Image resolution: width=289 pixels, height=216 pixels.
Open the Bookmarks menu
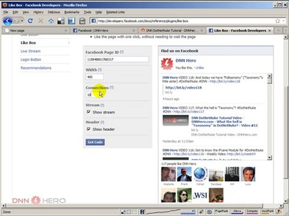pos(72,12)
